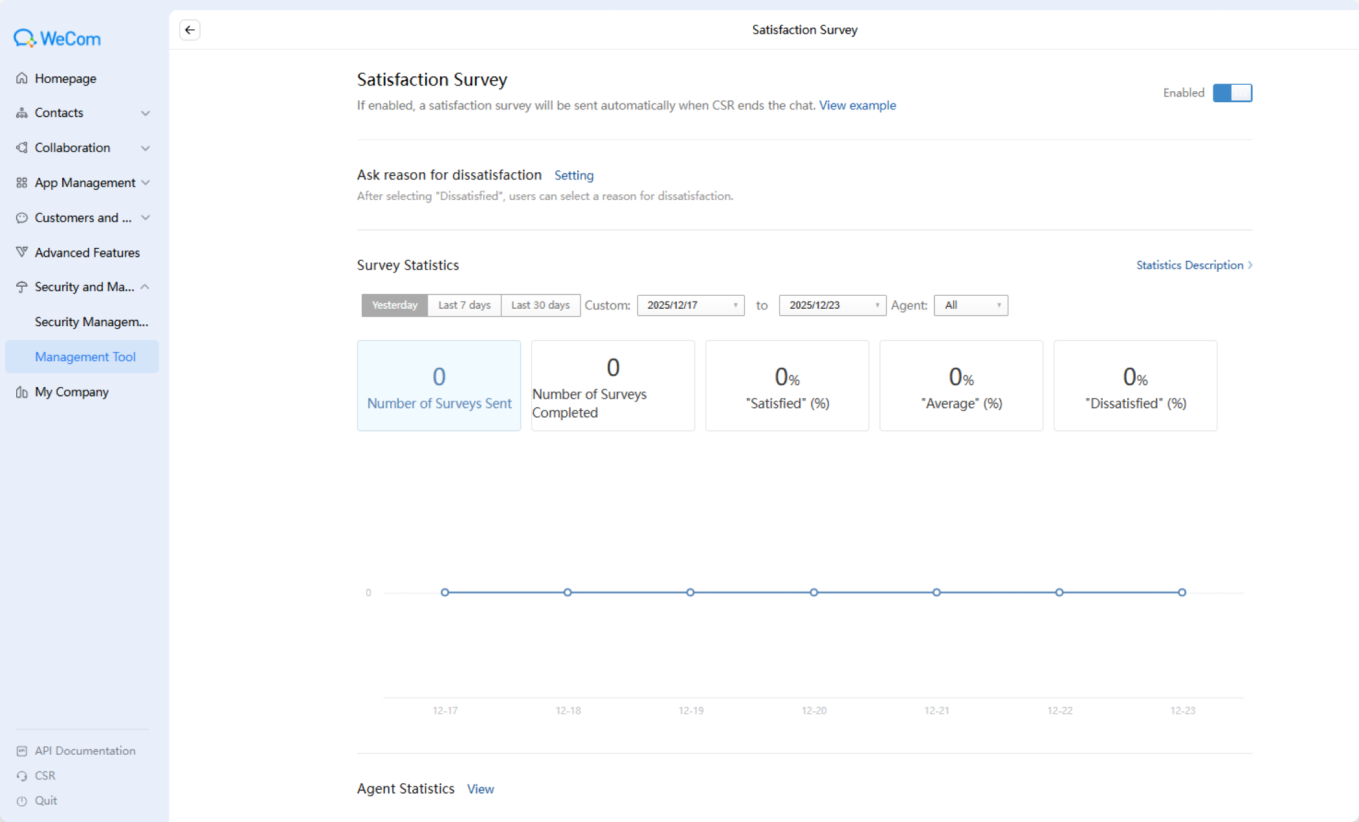1359x822 pixels.
Task: Collapse the Security and Ma... section chevron
Action: point(146,287)
